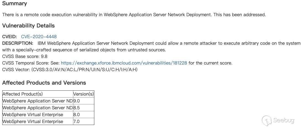
Task: Select the WebSphere Virtual Enterprise 7.0 row
Action: [x=33, y=121]
